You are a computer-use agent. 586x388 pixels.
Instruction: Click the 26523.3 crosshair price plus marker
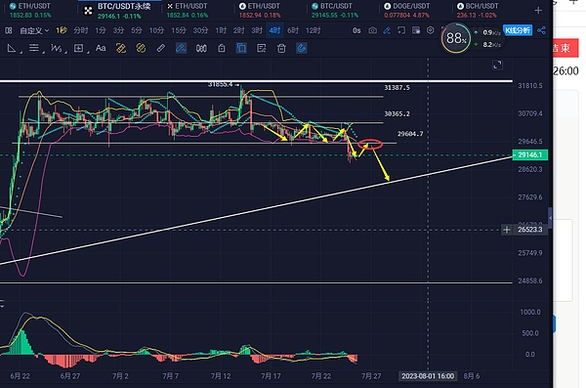tap(506, 230)
